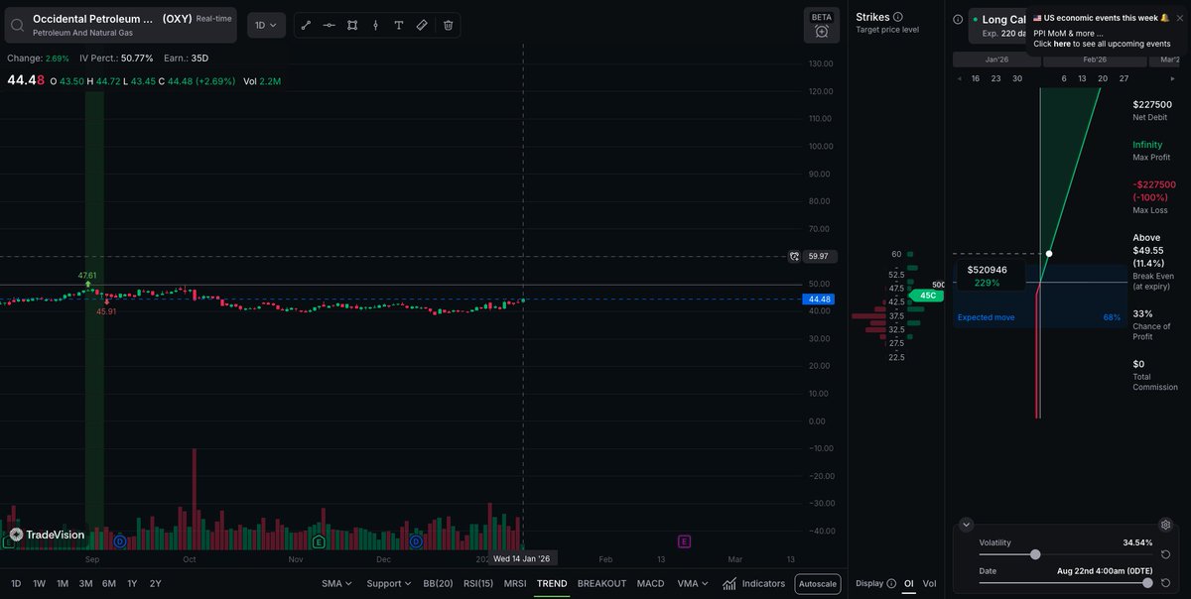Click the price alert icon at 59.97
The width and height of the screenshot is (1191, 599).
(x=794, y=256)
